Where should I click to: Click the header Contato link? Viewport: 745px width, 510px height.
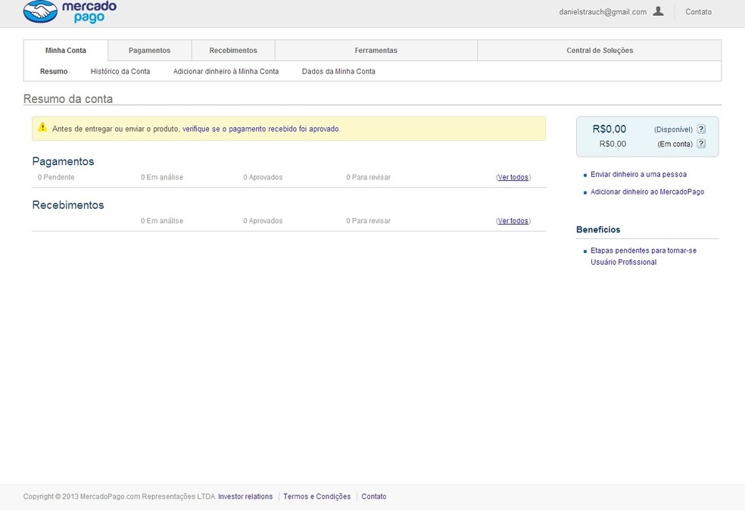698,12
